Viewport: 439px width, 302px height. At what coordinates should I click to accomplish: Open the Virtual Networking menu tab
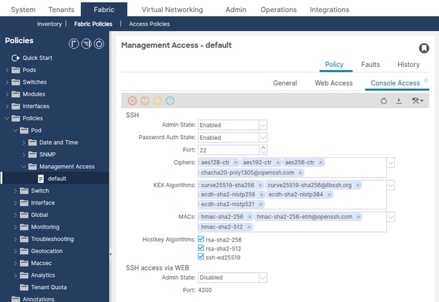coord(172,9)
